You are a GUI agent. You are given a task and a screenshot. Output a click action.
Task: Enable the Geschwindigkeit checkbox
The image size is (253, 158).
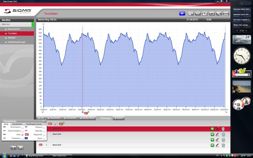[x=23, y=131]
